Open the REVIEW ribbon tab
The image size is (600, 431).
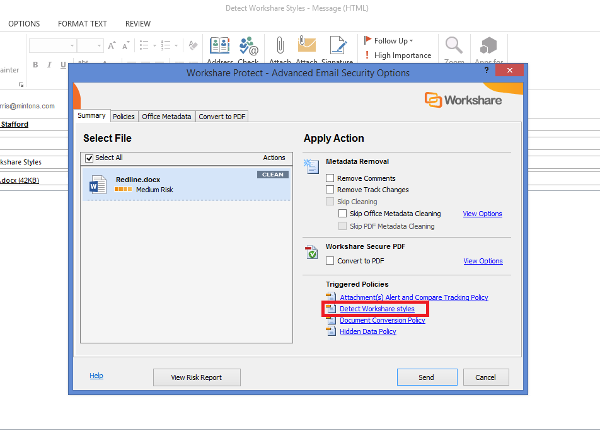click(138, 24)
